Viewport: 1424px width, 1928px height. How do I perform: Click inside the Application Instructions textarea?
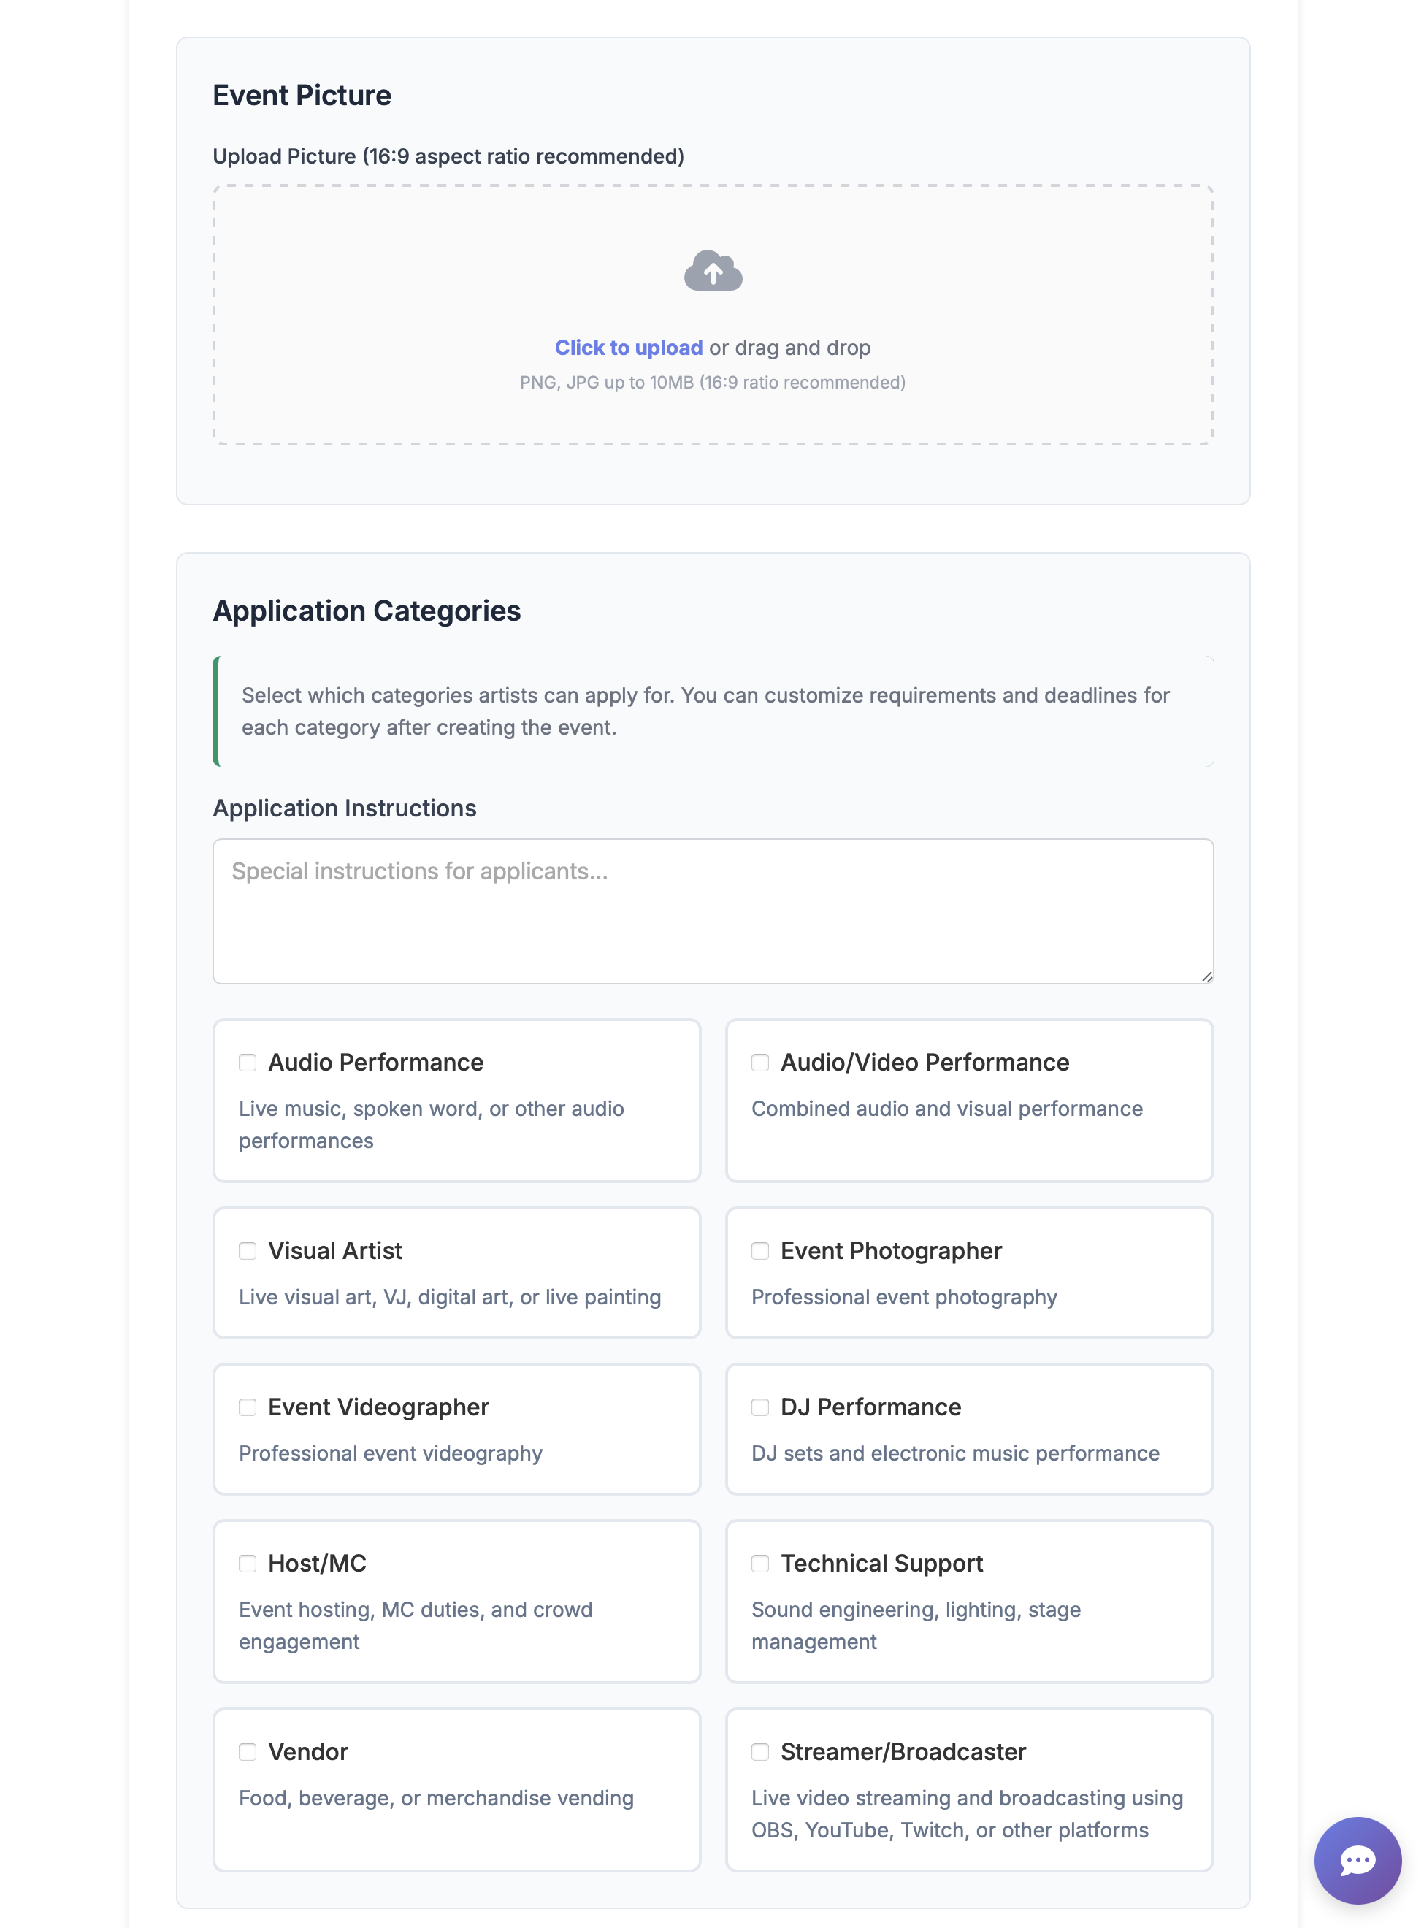(713, 909)
